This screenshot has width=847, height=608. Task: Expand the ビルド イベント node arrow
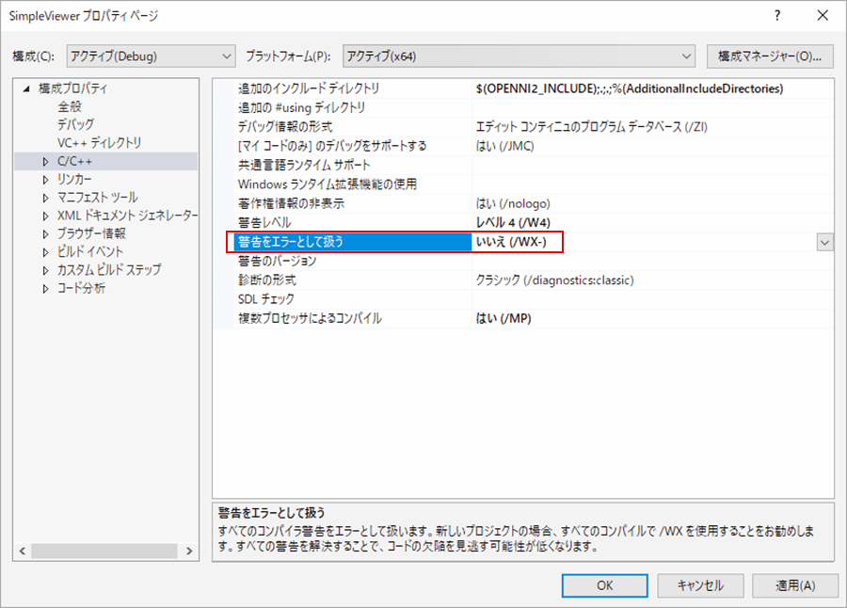click(45, 252)
